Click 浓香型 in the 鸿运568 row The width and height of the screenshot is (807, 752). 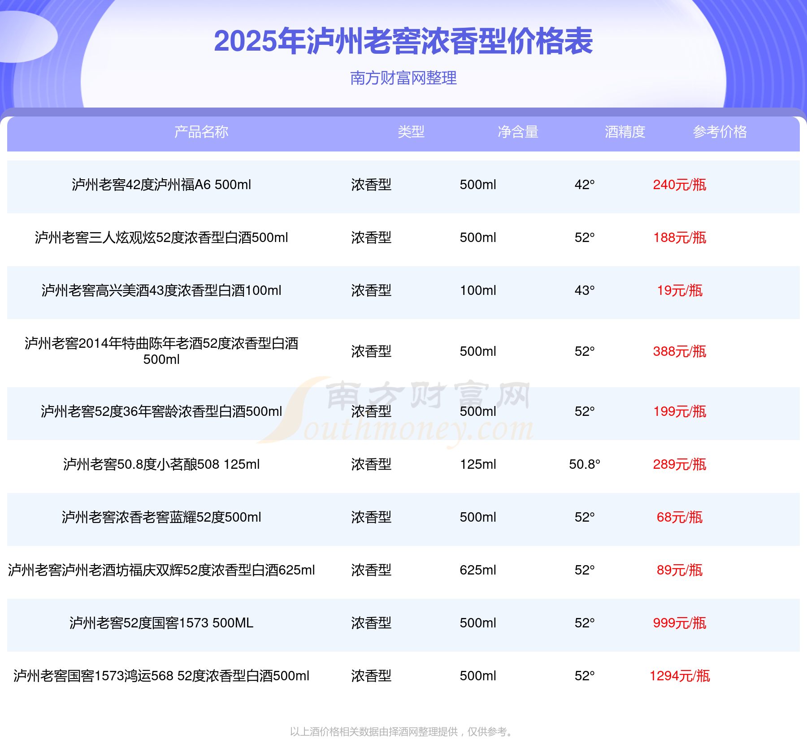coord(371,676)
